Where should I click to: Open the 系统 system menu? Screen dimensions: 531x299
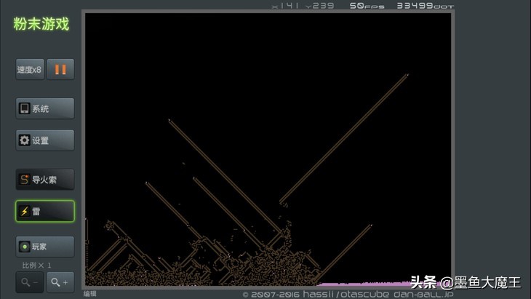point(45,108)
